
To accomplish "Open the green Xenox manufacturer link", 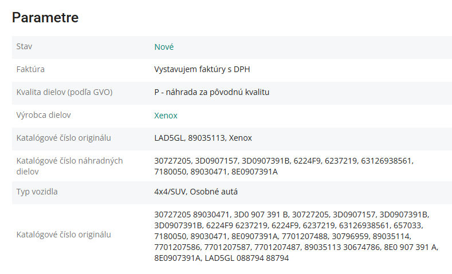I will click(166, 116).
